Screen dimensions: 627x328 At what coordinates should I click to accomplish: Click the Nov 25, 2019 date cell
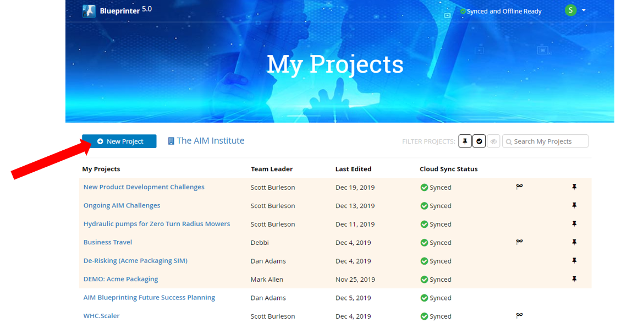355,279
